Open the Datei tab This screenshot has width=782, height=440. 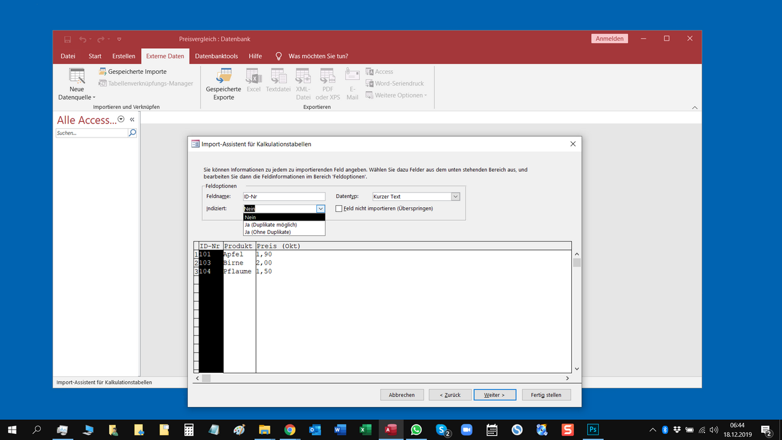(68, 56)
